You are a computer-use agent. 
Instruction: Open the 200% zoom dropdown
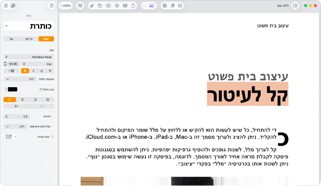tap(66, 6)
